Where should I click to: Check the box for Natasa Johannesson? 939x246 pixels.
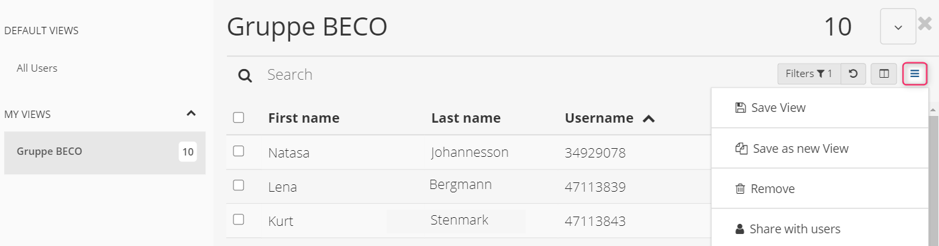pyautogui.click(x=238, y=151)
